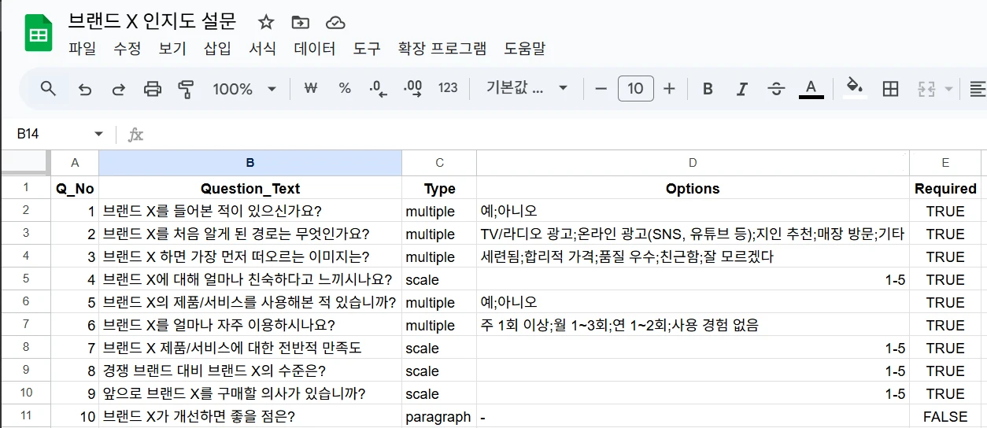Click the redo arrow icon
987x428 pixels.
pyautogui.click(x=119, y=89)
